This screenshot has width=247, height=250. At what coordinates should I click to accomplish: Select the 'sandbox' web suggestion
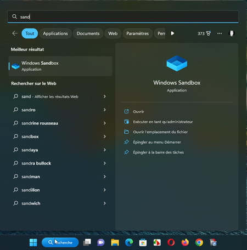pos(60,137)
